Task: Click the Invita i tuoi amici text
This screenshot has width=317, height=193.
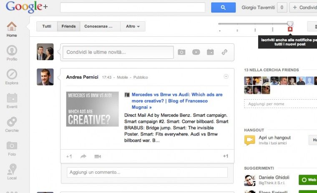Action: (272, 143)
